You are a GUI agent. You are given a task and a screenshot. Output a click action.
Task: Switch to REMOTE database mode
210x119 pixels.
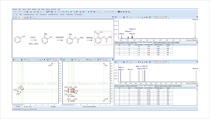tap(20, 12)
